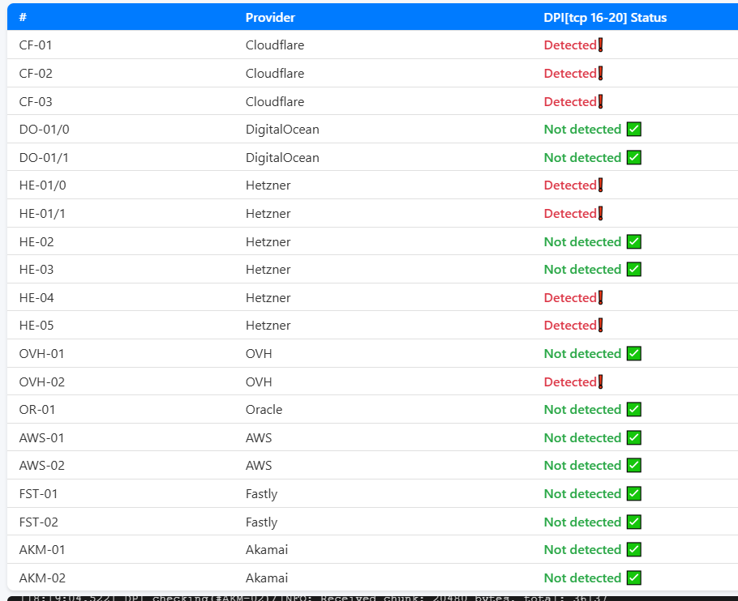Select the HE-01/1 identifier cell
The image size is (738, 601).
click(42, 213)
